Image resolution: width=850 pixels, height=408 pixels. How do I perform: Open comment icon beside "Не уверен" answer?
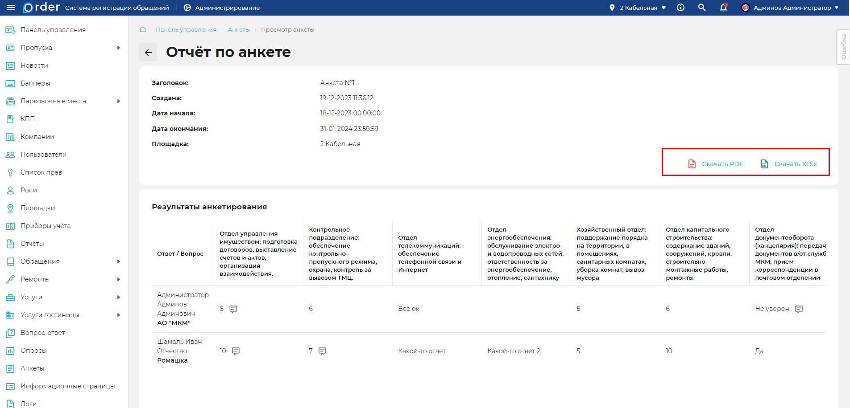[x=799, y=309]
